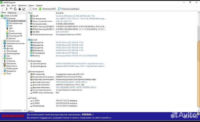Switch to the Меню tab in sidebar

pyautogui.click(x=3, y=13)
